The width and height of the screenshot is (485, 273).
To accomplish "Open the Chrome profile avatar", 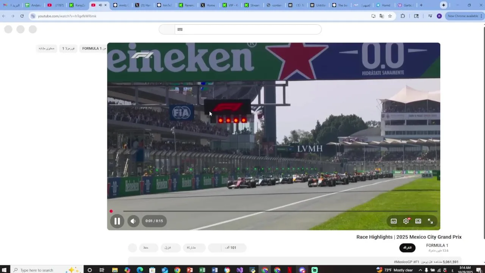I will click(439, 16).
